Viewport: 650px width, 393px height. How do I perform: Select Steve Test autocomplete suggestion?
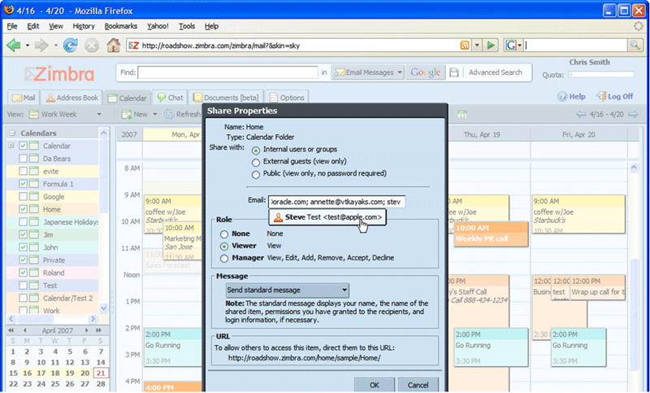point(327,217)
